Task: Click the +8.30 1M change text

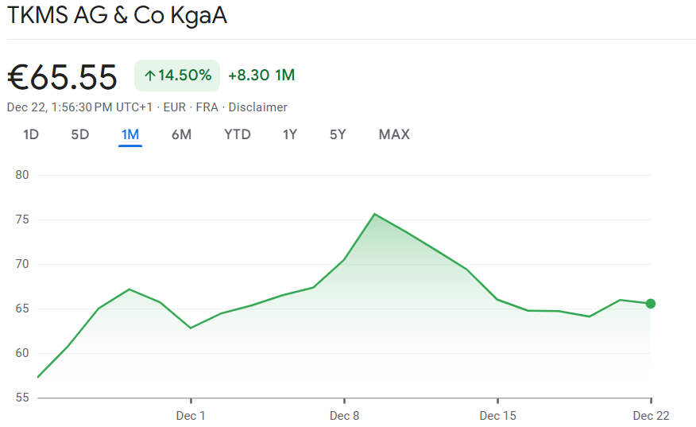Action: click(261, 76)
